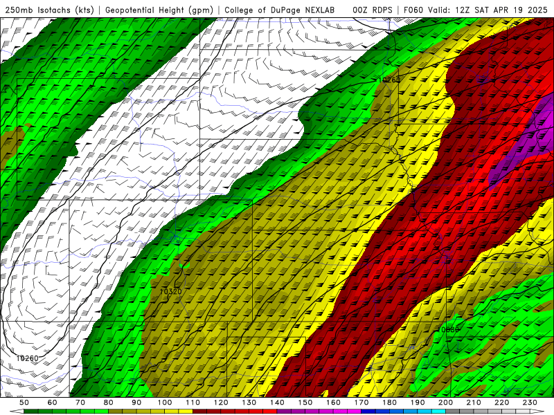Click the 170 value on the color scale
The width and height of the screenshot is (554, 415).
pyautogui.click(x=361, y=403)
